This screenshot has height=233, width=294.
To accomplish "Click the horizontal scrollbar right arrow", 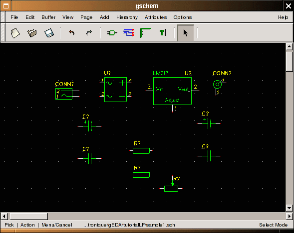I will (289, 217).
